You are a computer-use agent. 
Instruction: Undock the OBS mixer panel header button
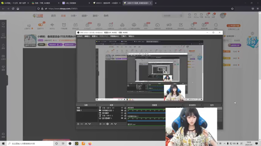pyautogui.click(x=182, y=105)
